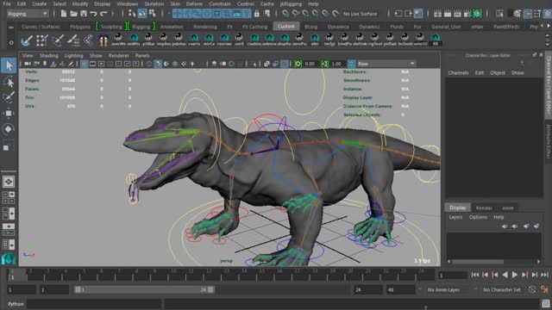Play the animation forward
The image size is (552, 310).
[515, 275]
